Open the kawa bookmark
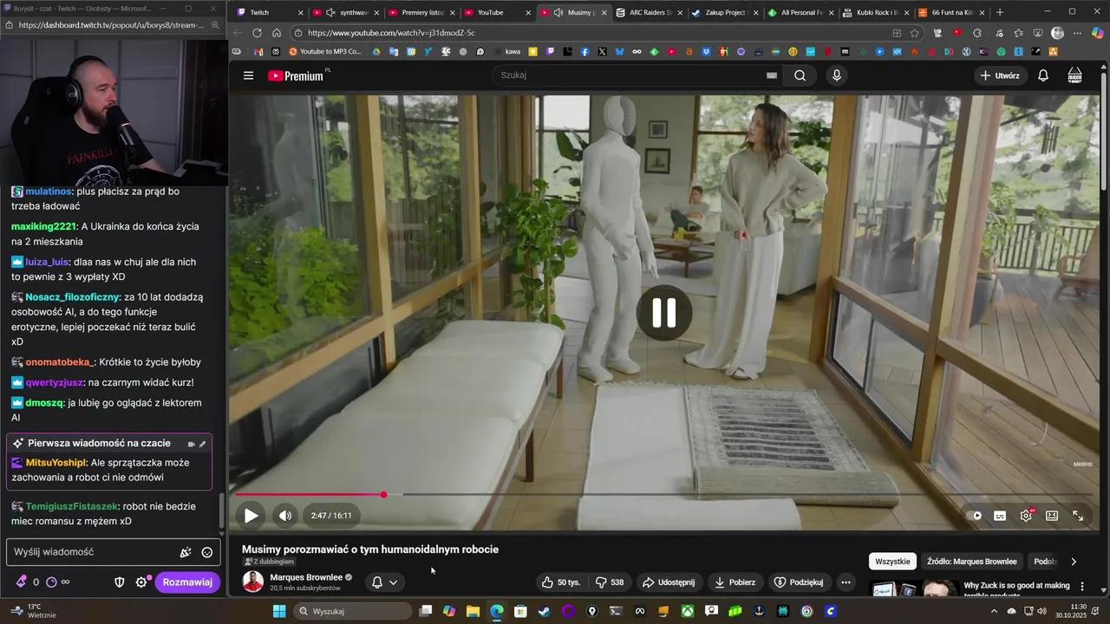The width and height of the screenshot is (1110, 624). click(x=506, y=52)
